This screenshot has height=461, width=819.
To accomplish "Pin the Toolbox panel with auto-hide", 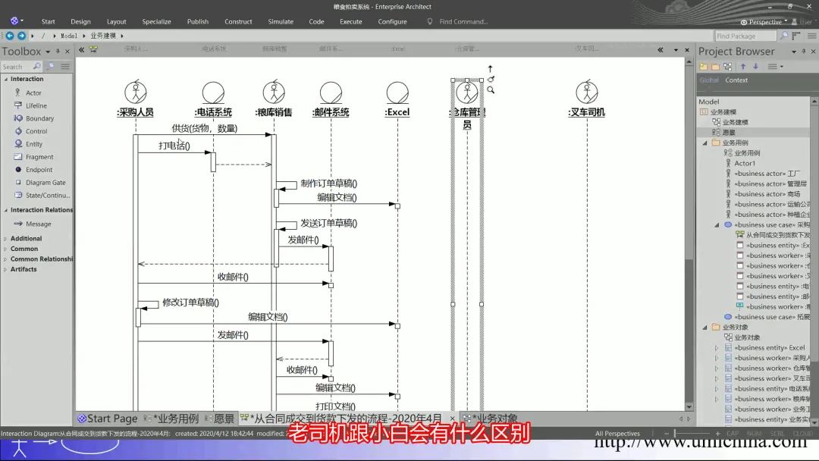I will pos(58,52).
